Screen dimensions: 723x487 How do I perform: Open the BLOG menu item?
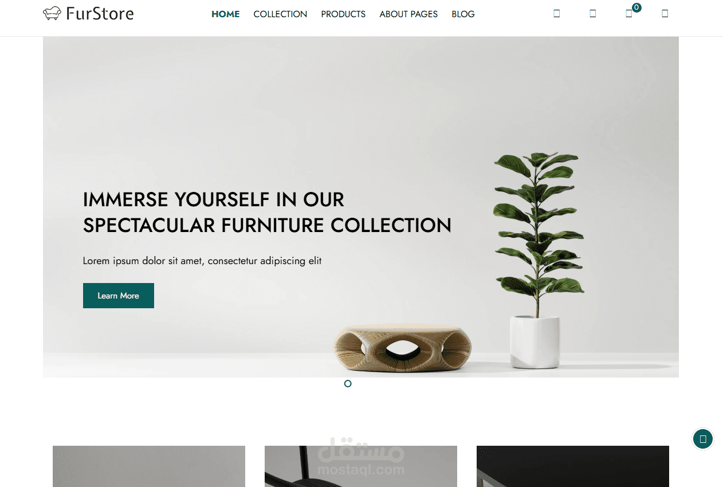coord(463,14)
